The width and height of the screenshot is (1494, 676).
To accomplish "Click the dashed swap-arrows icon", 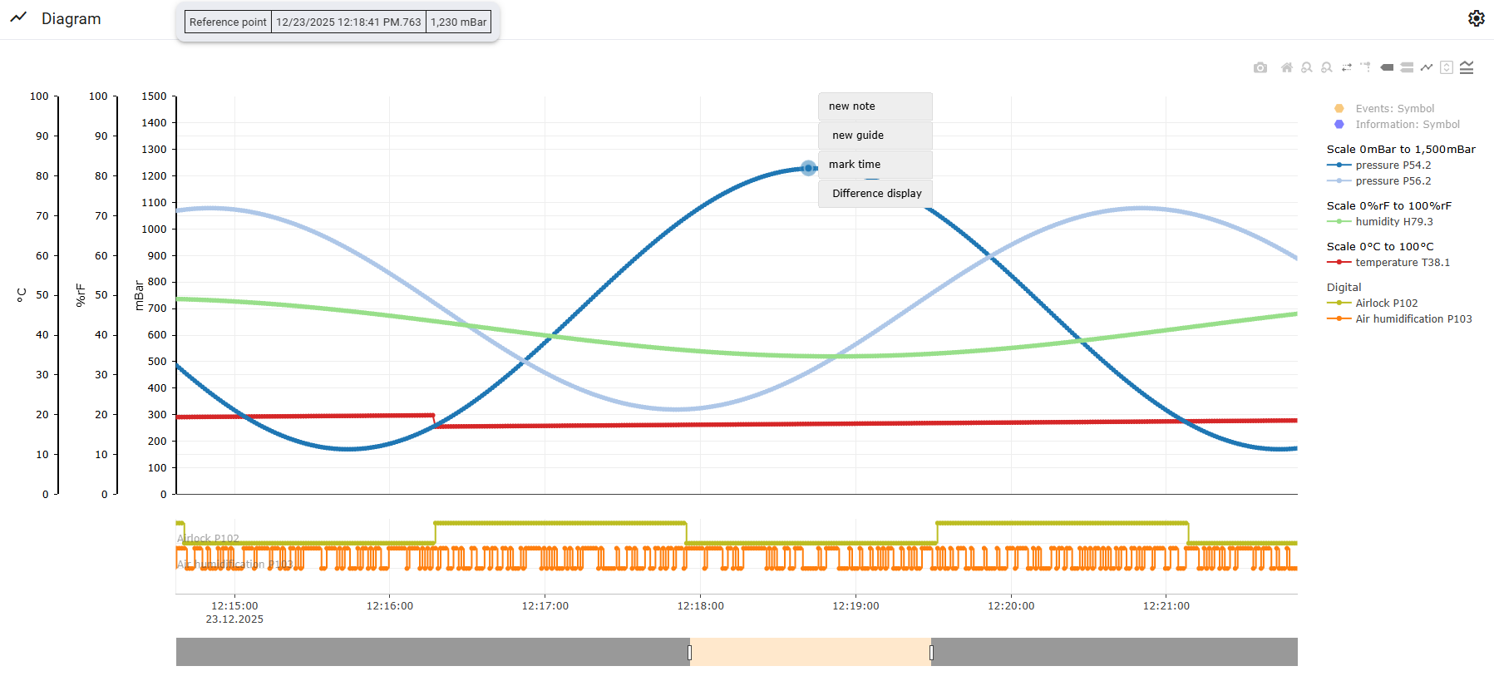I will [1347, 67].
